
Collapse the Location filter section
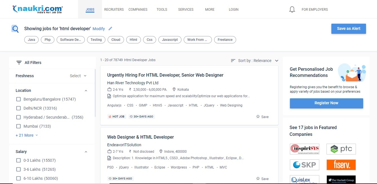[86, 91]
